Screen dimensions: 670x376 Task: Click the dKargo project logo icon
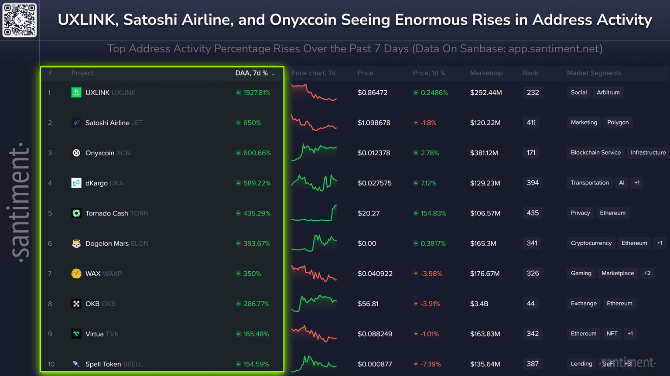coord(76,183)
